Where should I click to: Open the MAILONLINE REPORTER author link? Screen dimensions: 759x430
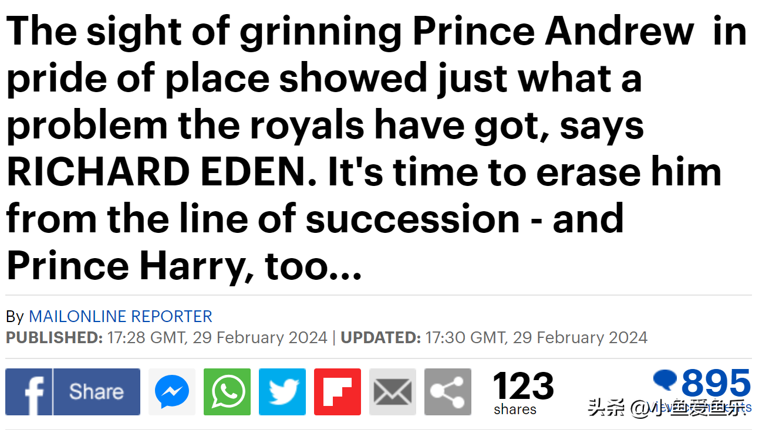tap(120, 317)
